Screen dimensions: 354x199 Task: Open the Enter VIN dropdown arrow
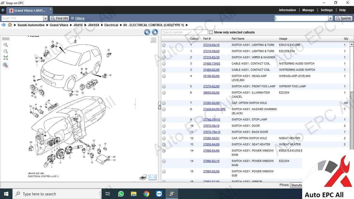click(x=46, y=18)
